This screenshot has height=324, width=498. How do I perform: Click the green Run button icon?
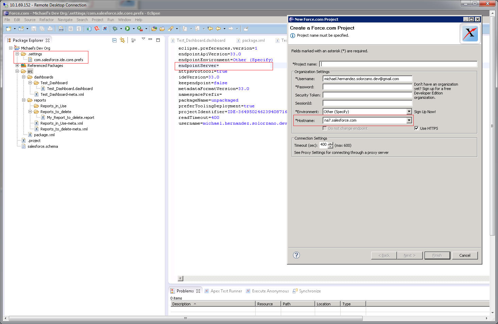click(127, 29)
